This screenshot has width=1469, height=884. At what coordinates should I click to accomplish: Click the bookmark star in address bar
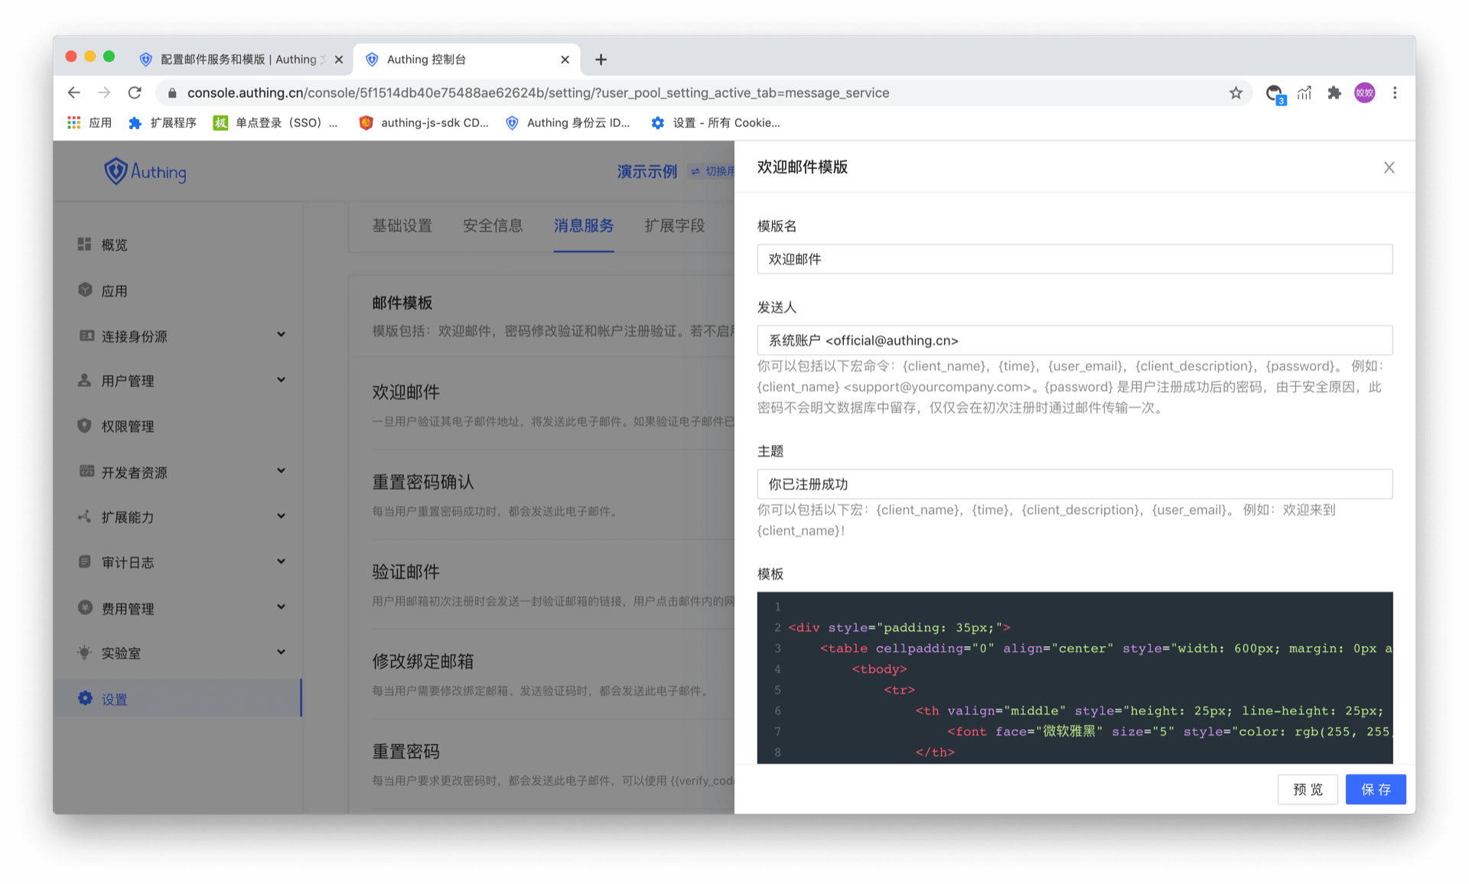pos(1235,93)
